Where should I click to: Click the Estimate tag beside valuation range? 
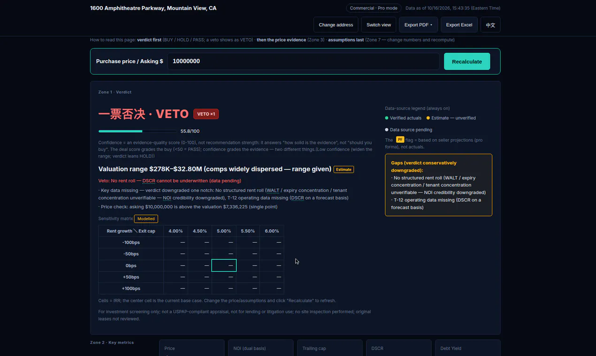[344, 169]
